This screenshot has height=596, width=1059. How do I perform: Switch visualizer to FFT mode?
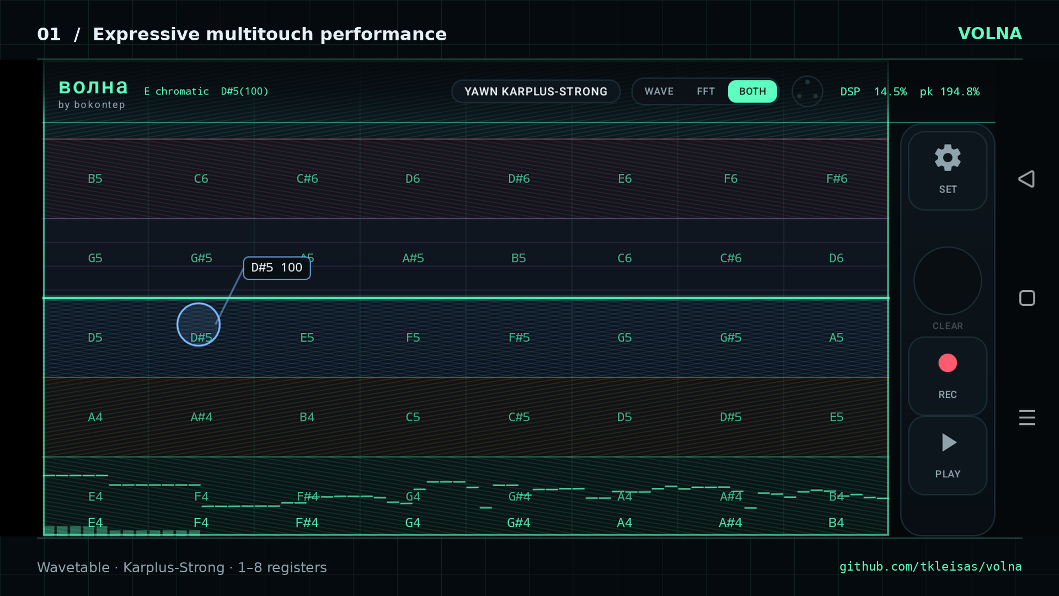pyautogui.click(x=705, y=92)
